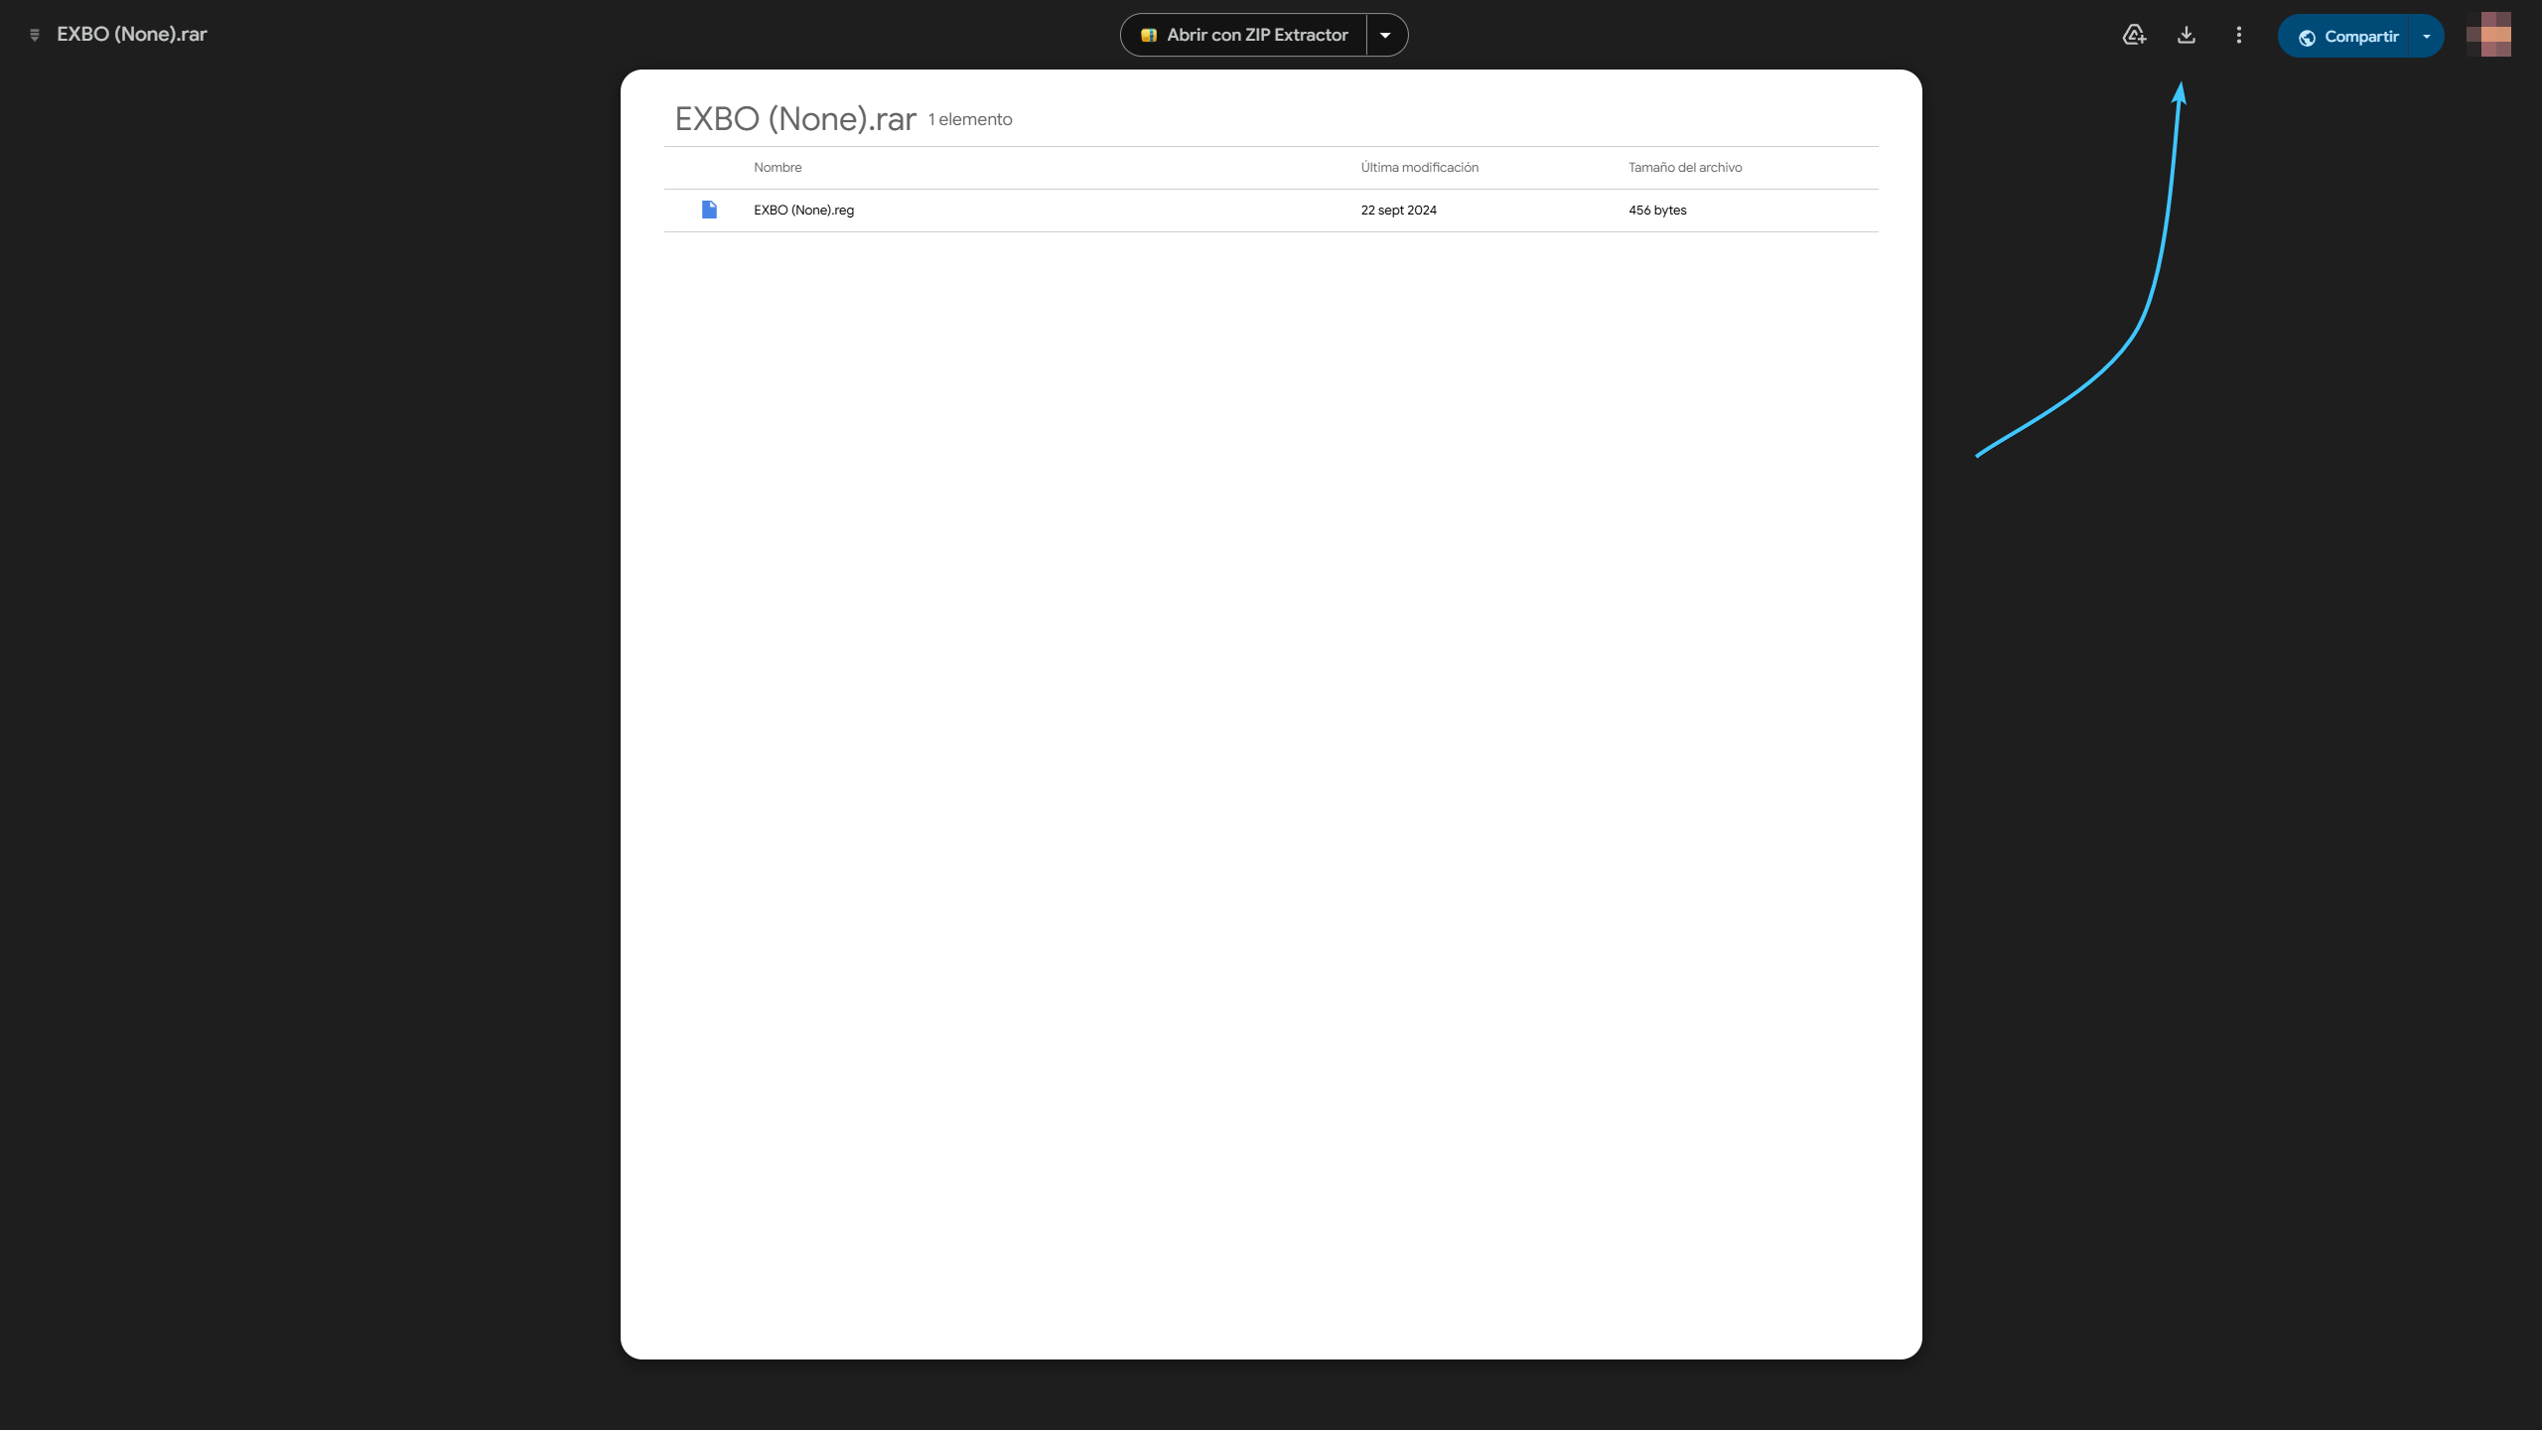
Task: Click the blue file icon beside EXBO (None).reg
Action: coord(709,210)
